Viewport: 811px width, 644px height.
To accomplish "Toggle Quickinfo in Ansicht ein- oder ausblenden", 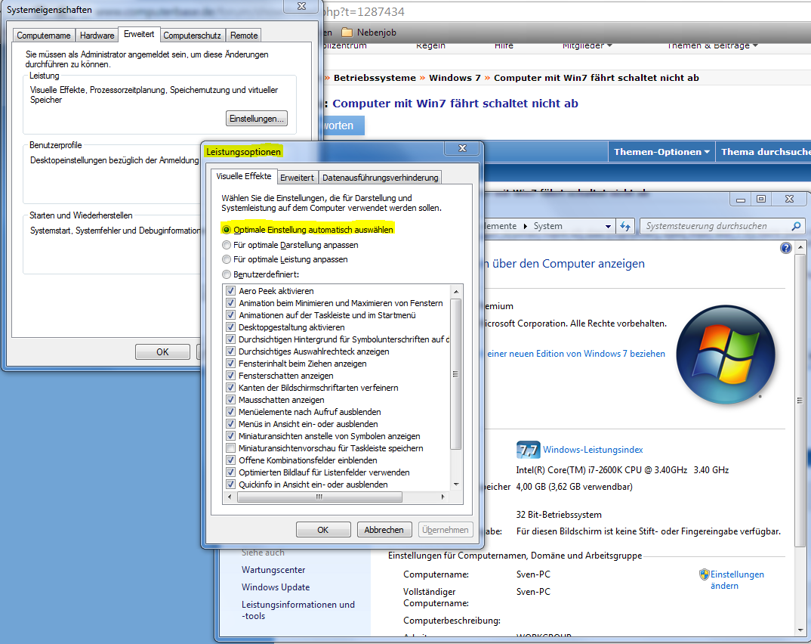I will (230, 485).
